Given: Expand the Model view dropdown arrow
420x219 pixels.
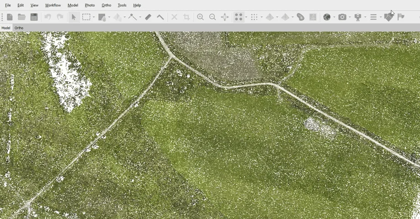Looking at the screenshot, I should pos(277,17).
